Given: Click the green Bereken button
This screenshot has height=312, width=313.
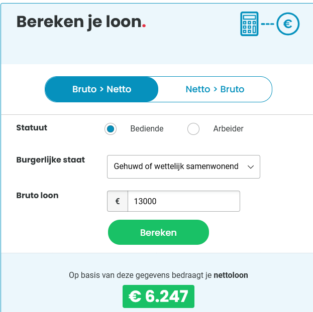Looking at the screenshot, I should point(158,232).
